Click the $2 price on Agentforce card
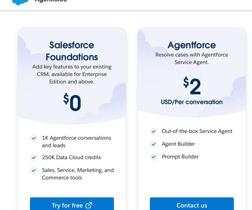The height and width of the screenshot is (210, 252). pyautogui.click(x=192, y=86)
